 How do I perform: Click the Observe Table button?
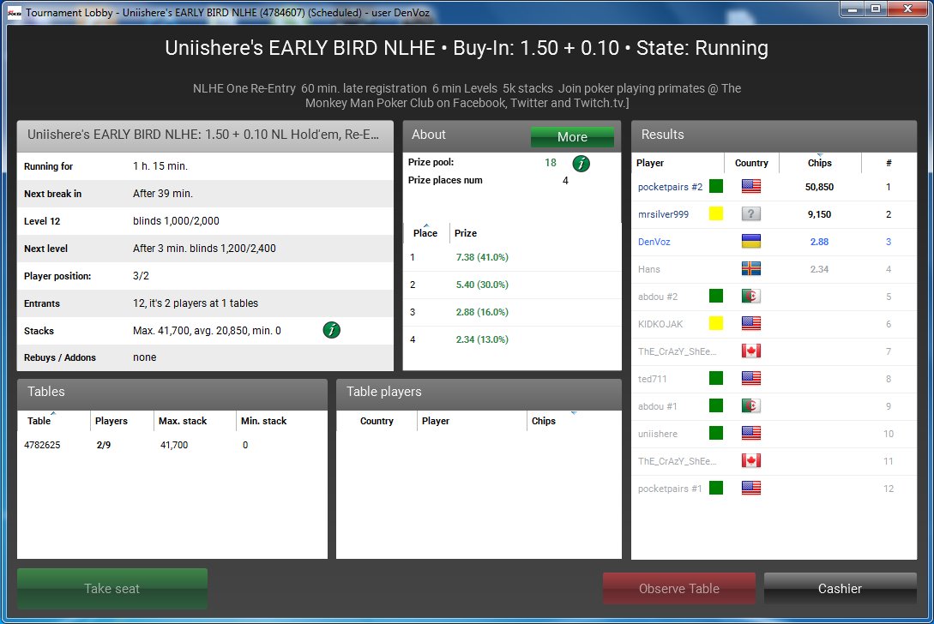[x=679, y=588]
